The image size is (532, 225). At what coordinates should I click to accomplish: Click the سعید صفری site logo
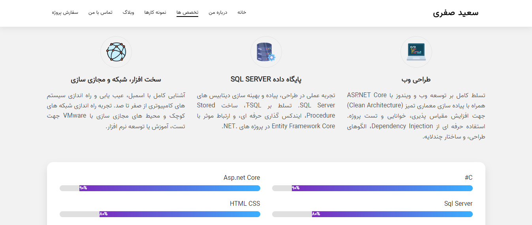click(455, 13)
